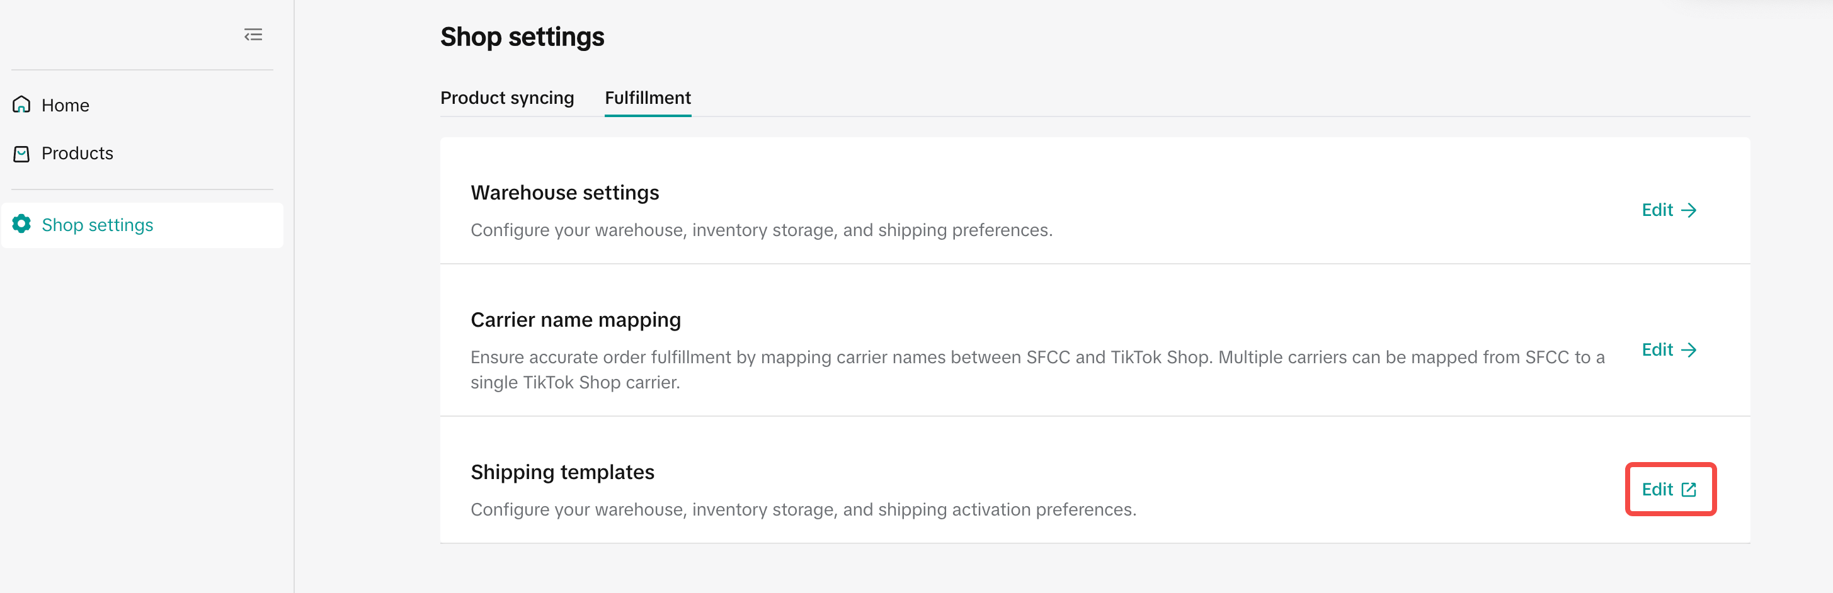Click arrow icon beside Carrier name mapping Edit
Image resolution: width=1833 pixels, height=593 pixels.
click(1689, 350)
